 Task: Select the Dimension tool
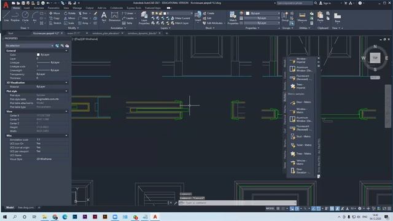pyautogui.click(x=114, y=17)
